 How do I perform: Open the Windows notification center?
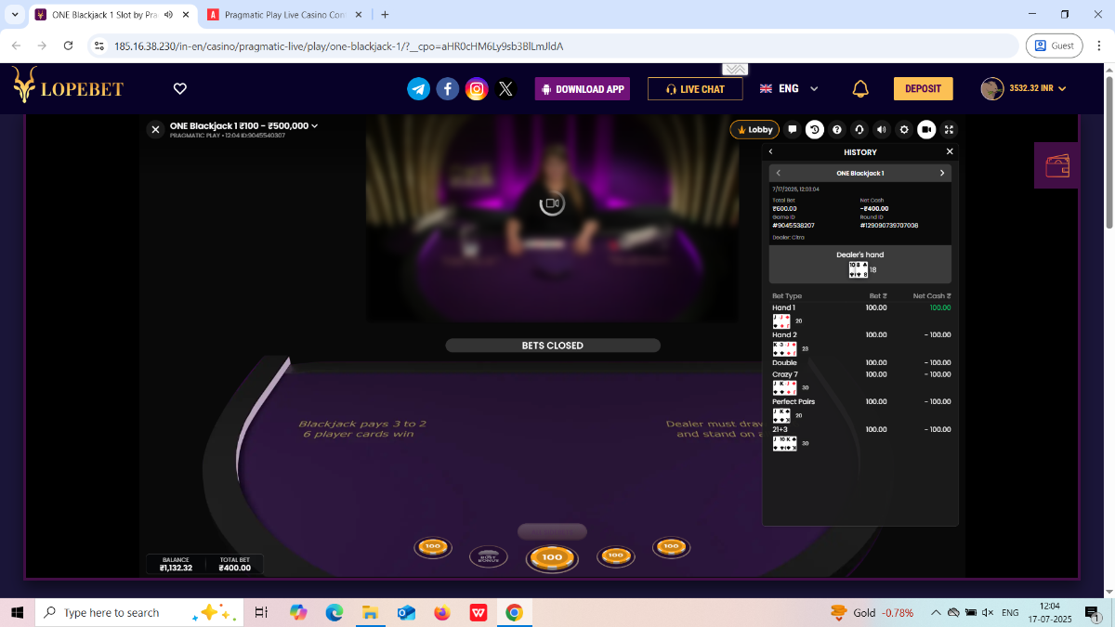[x=1092, y=613]
